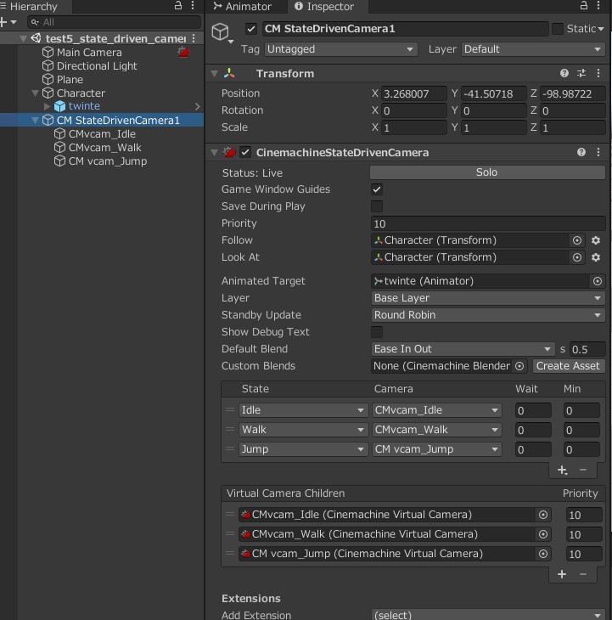Enable Show Debug Text checkbox
The height and width of the screenshot is (620, 612).
377,332
